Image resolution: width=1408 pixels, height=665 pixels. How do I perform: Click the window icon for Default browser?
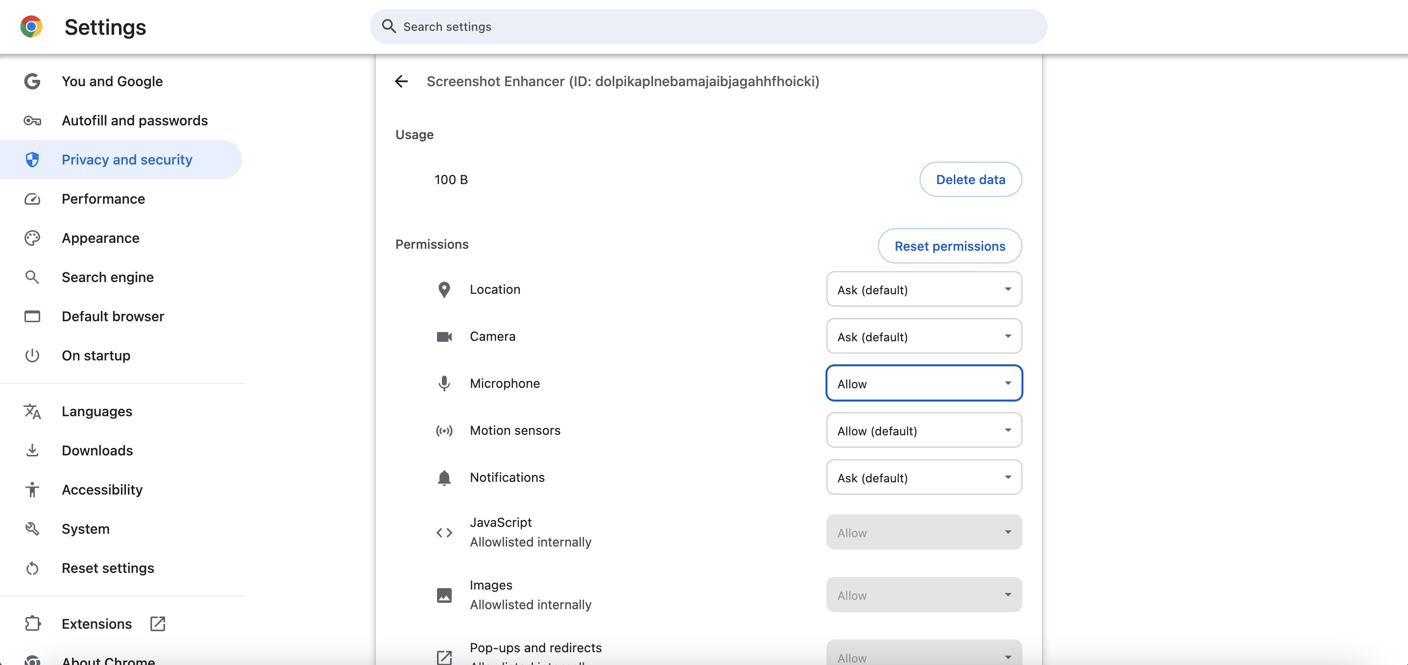click(x=32, y=316)
